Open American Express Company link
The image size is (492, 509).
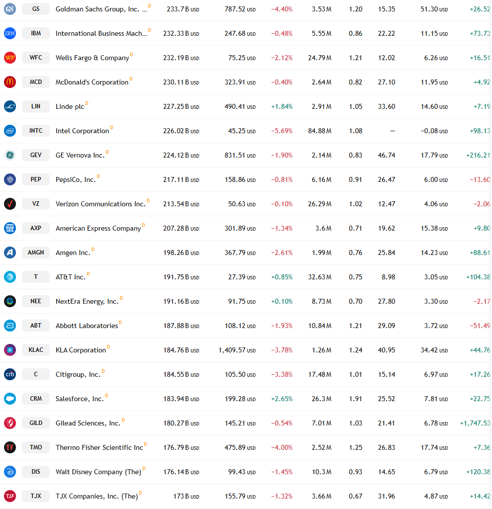pos(98,228)
